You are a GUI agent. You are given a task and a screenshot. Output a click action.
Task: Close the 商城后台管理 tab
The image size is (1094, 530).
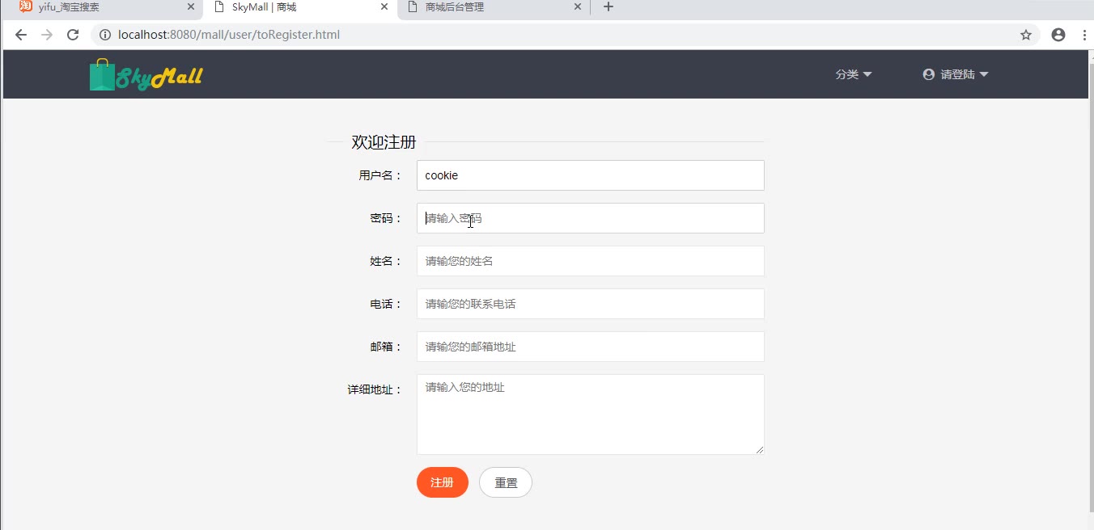pyautogui.click(x=578, y=6)
